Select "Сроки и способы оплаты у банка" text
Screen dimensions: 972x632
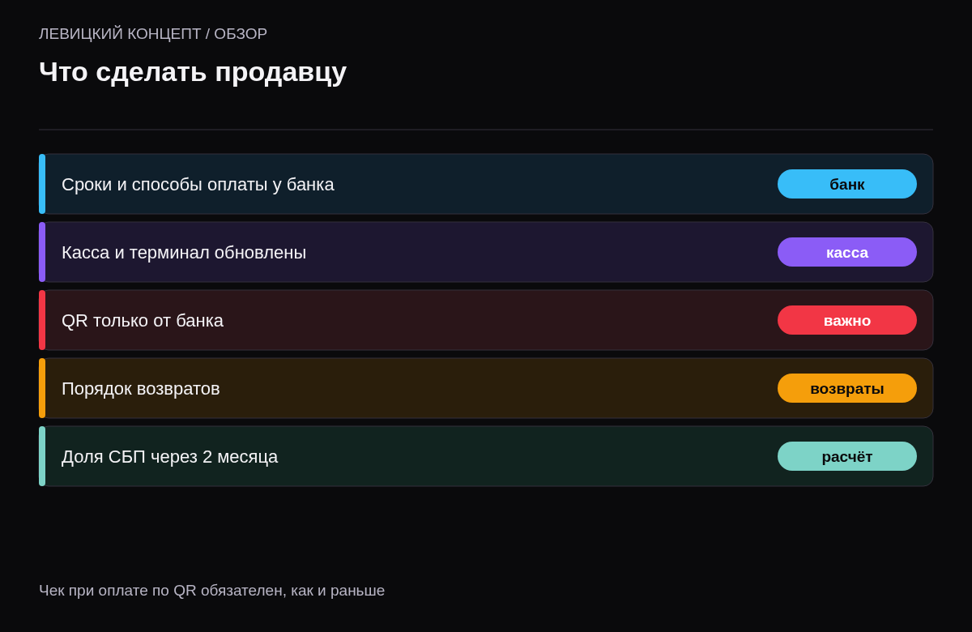[198, 185]
